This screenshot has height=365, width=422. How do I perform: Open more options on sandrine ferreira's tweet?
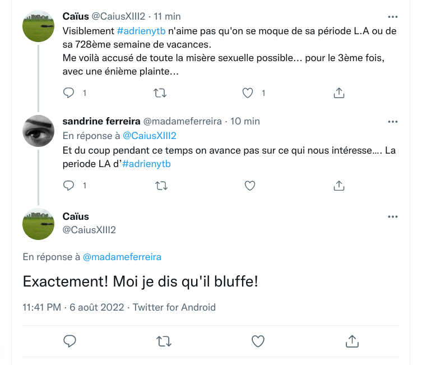[392, 122]
